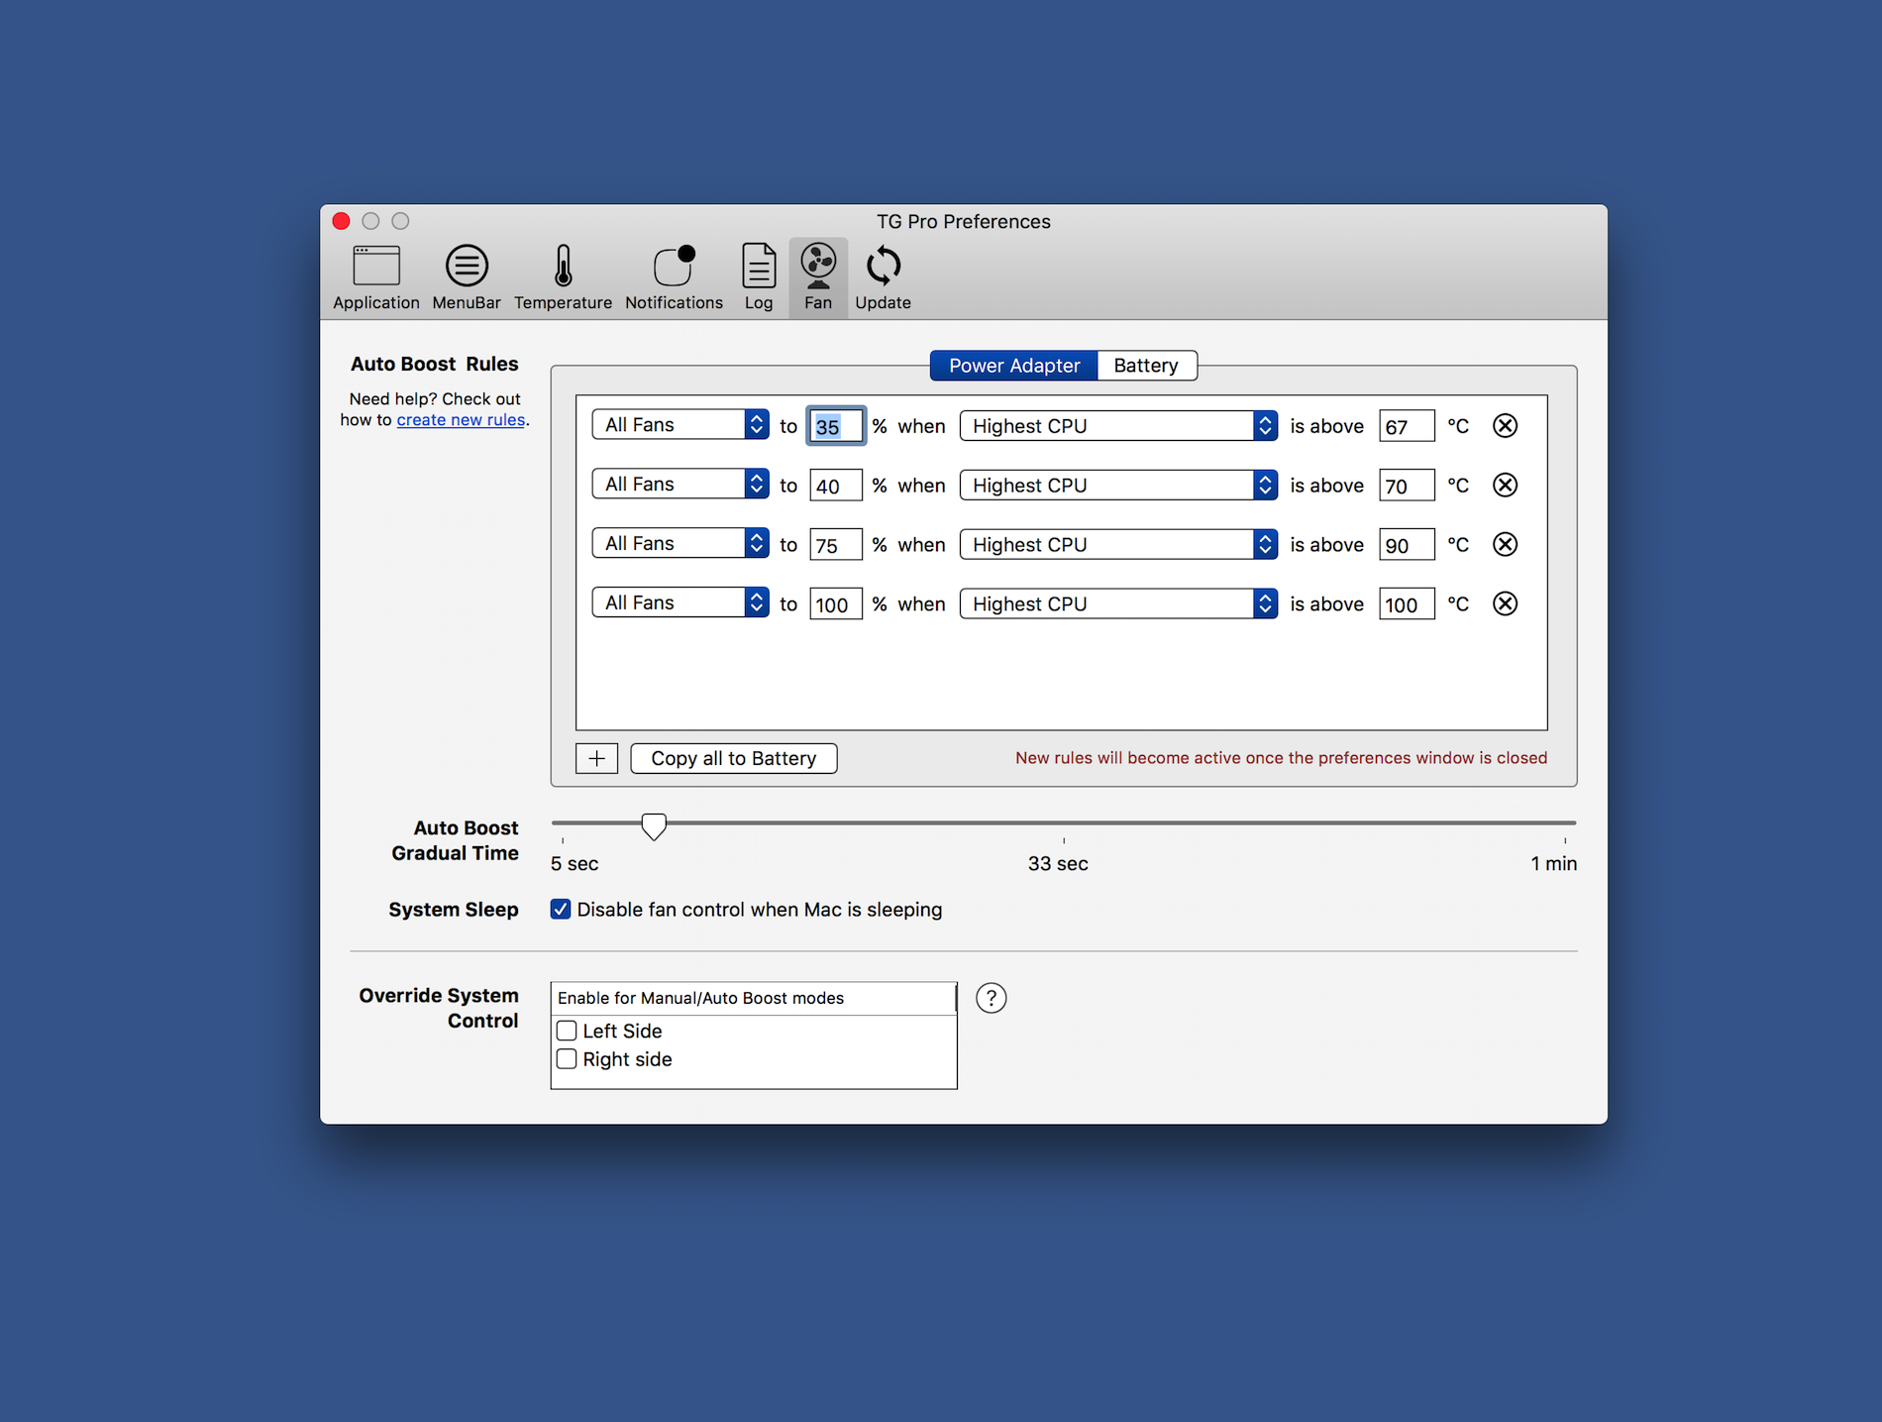This screenshot has width=1882, height=1422.
Task: Enable the Left Side fan override checkbox
Action: pos(568,1031)
